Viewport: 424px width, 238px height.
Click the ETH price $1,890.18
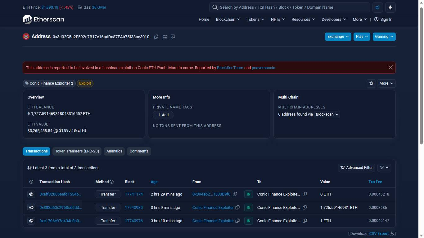click(x=50, y=7)
